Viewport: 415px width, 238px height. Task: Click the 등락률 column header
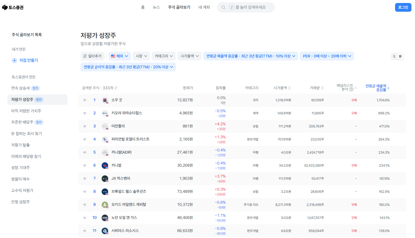click(x=221, y=88)
